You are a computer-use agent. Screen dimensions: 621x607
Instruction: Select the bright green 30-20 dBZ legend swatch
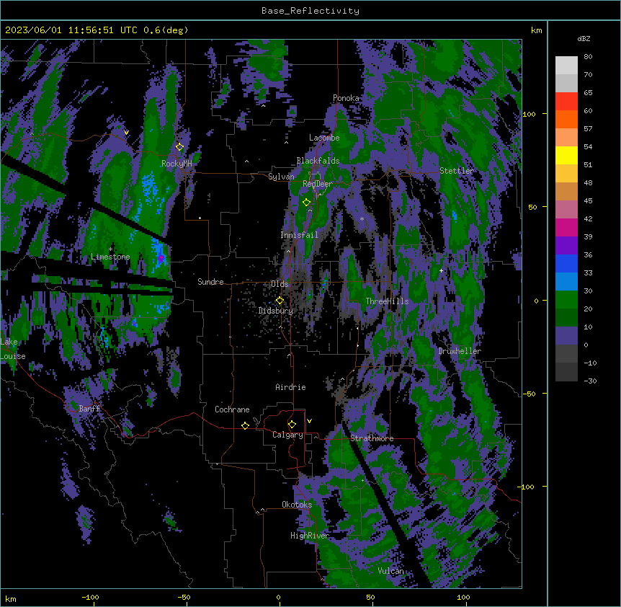[566, 300]
